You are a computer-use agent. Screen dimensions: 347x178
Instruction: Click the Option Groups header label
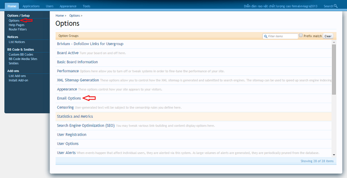click(x=68, y=36)
